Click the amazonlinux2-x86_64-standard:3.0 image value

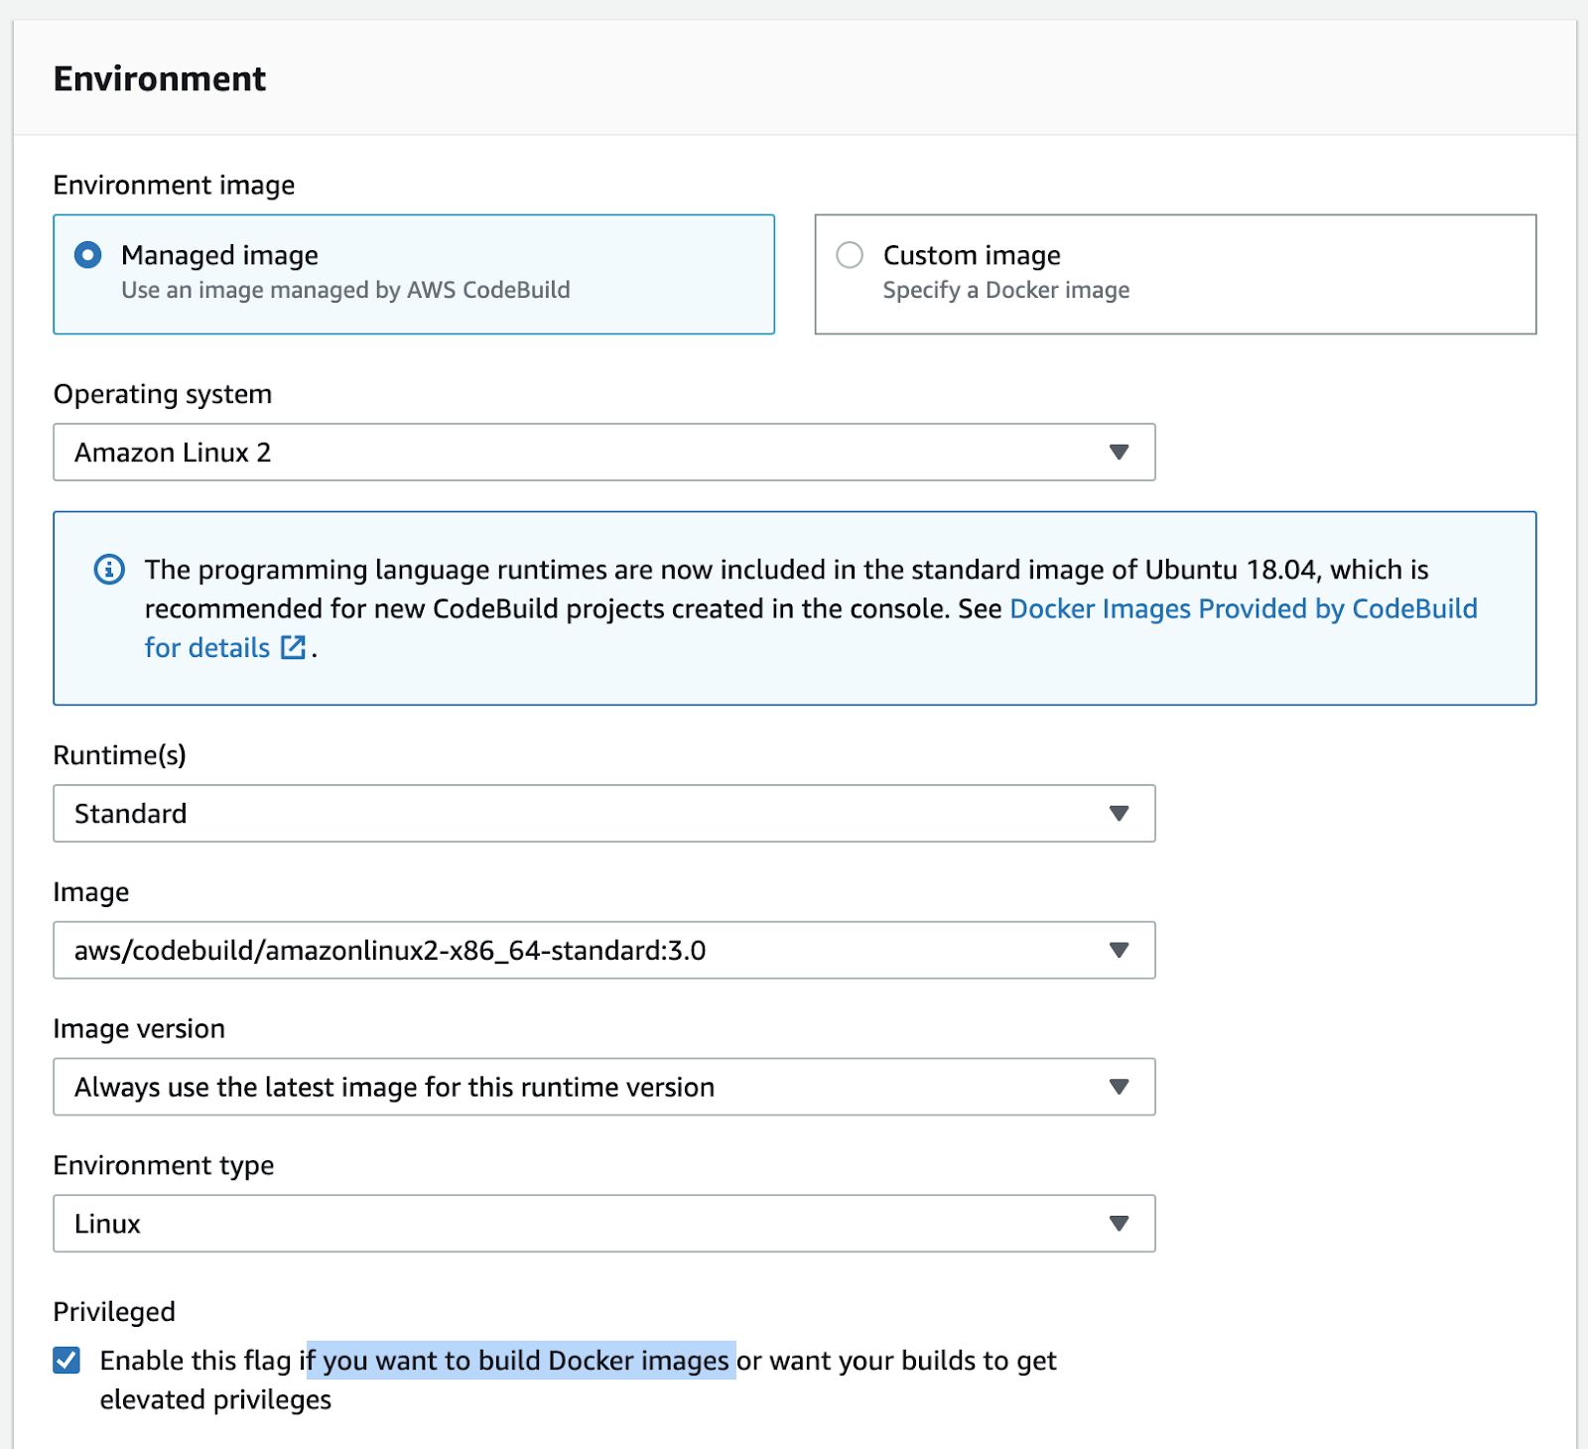coord(390,951)
